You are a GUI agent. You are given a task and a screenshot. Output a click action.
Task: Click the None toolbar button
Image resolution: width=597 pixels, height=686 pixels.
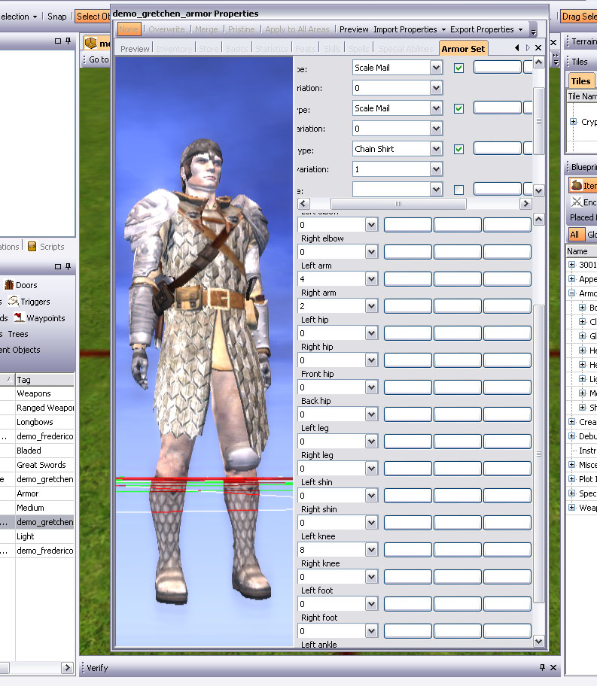click(x=129, y=29)
